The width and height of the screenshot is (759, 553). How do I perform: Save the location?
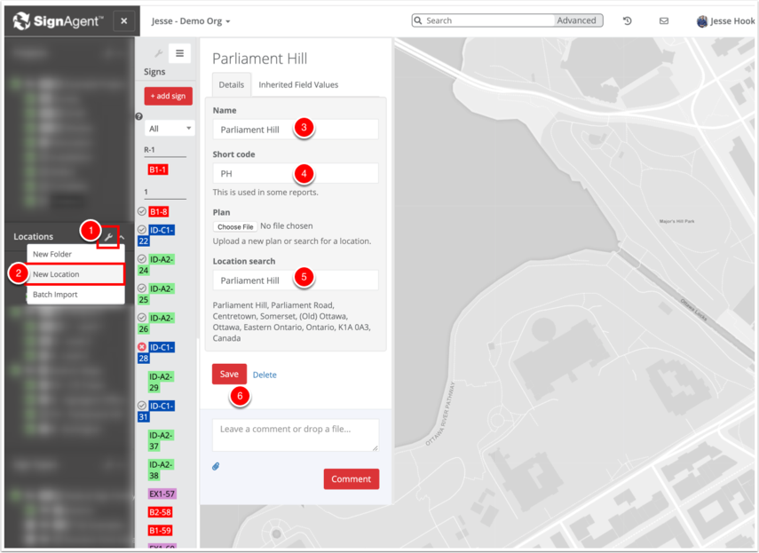229,374
